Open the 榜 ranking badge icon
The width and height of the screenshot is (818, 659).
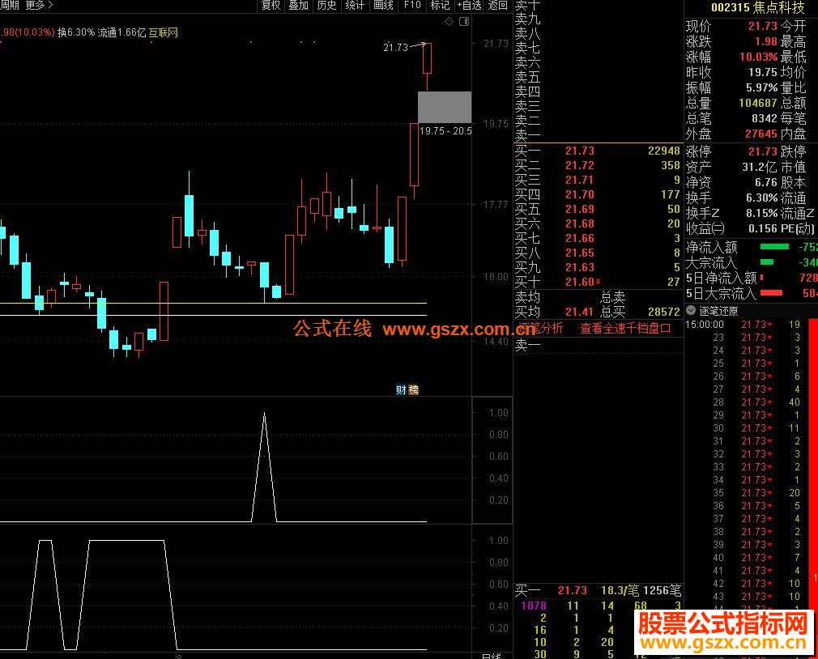413,389
